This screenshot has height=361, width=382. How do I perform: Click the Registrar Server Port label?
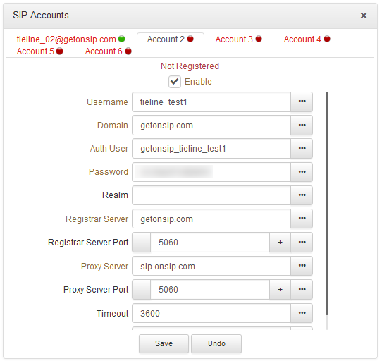88,243
